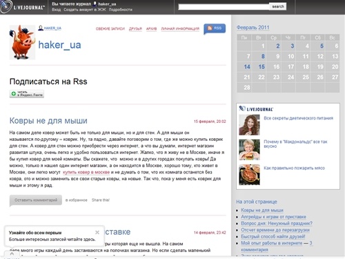Open 'Личная информация' menu item

point(180,29)
